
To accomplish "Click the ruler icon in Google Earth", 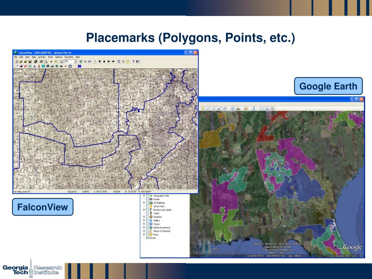I will click(254, 108).
